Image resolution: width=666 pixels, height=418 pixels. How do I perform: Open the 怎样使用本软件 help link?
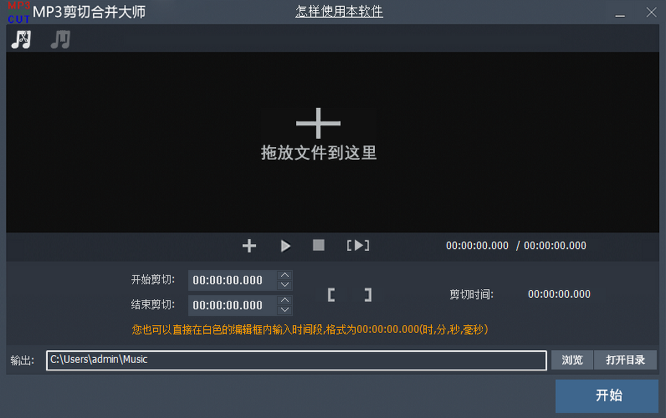click(x=339, y=12)
